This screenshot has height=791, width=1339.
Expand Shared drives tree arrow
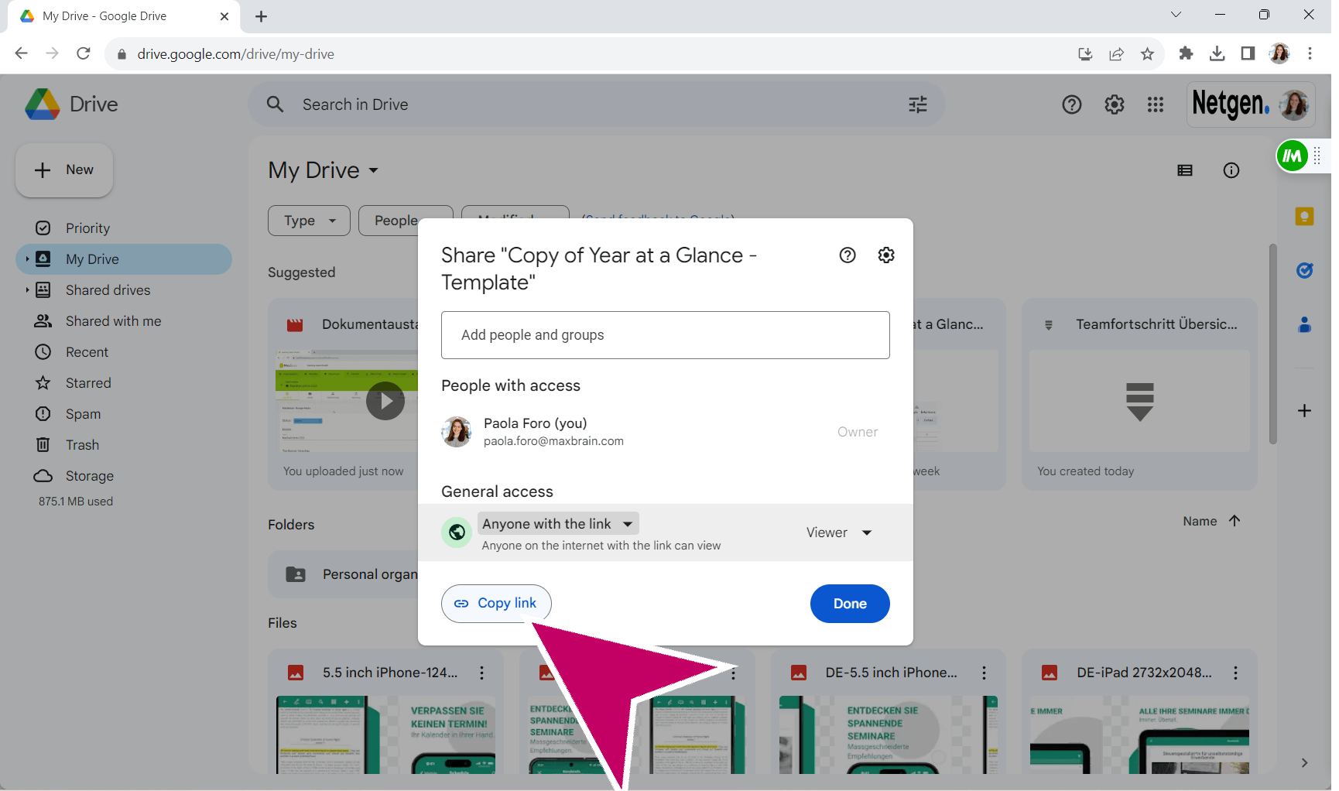27,290
